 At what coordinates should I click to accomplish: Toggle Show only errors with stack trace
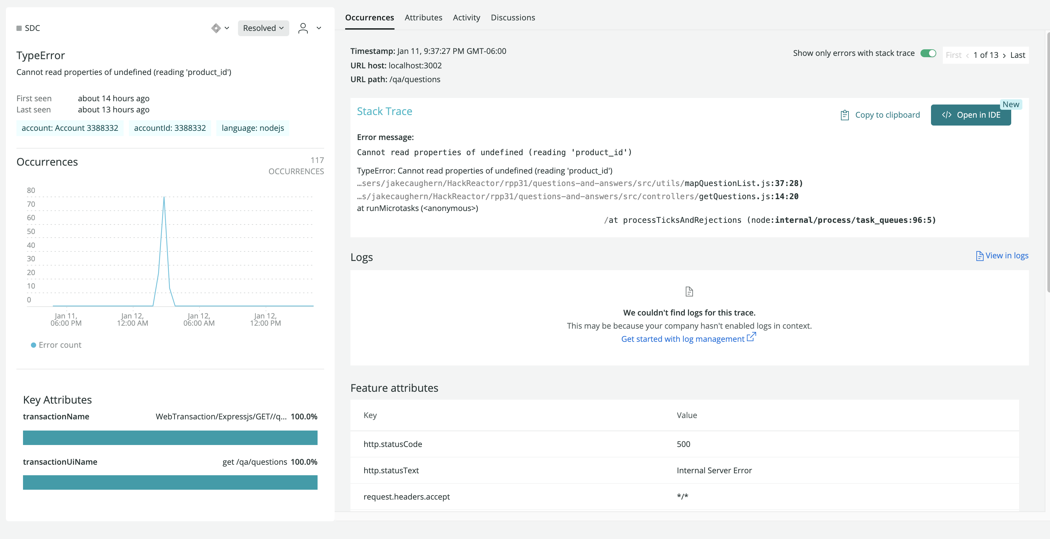(x=929, y=53)
